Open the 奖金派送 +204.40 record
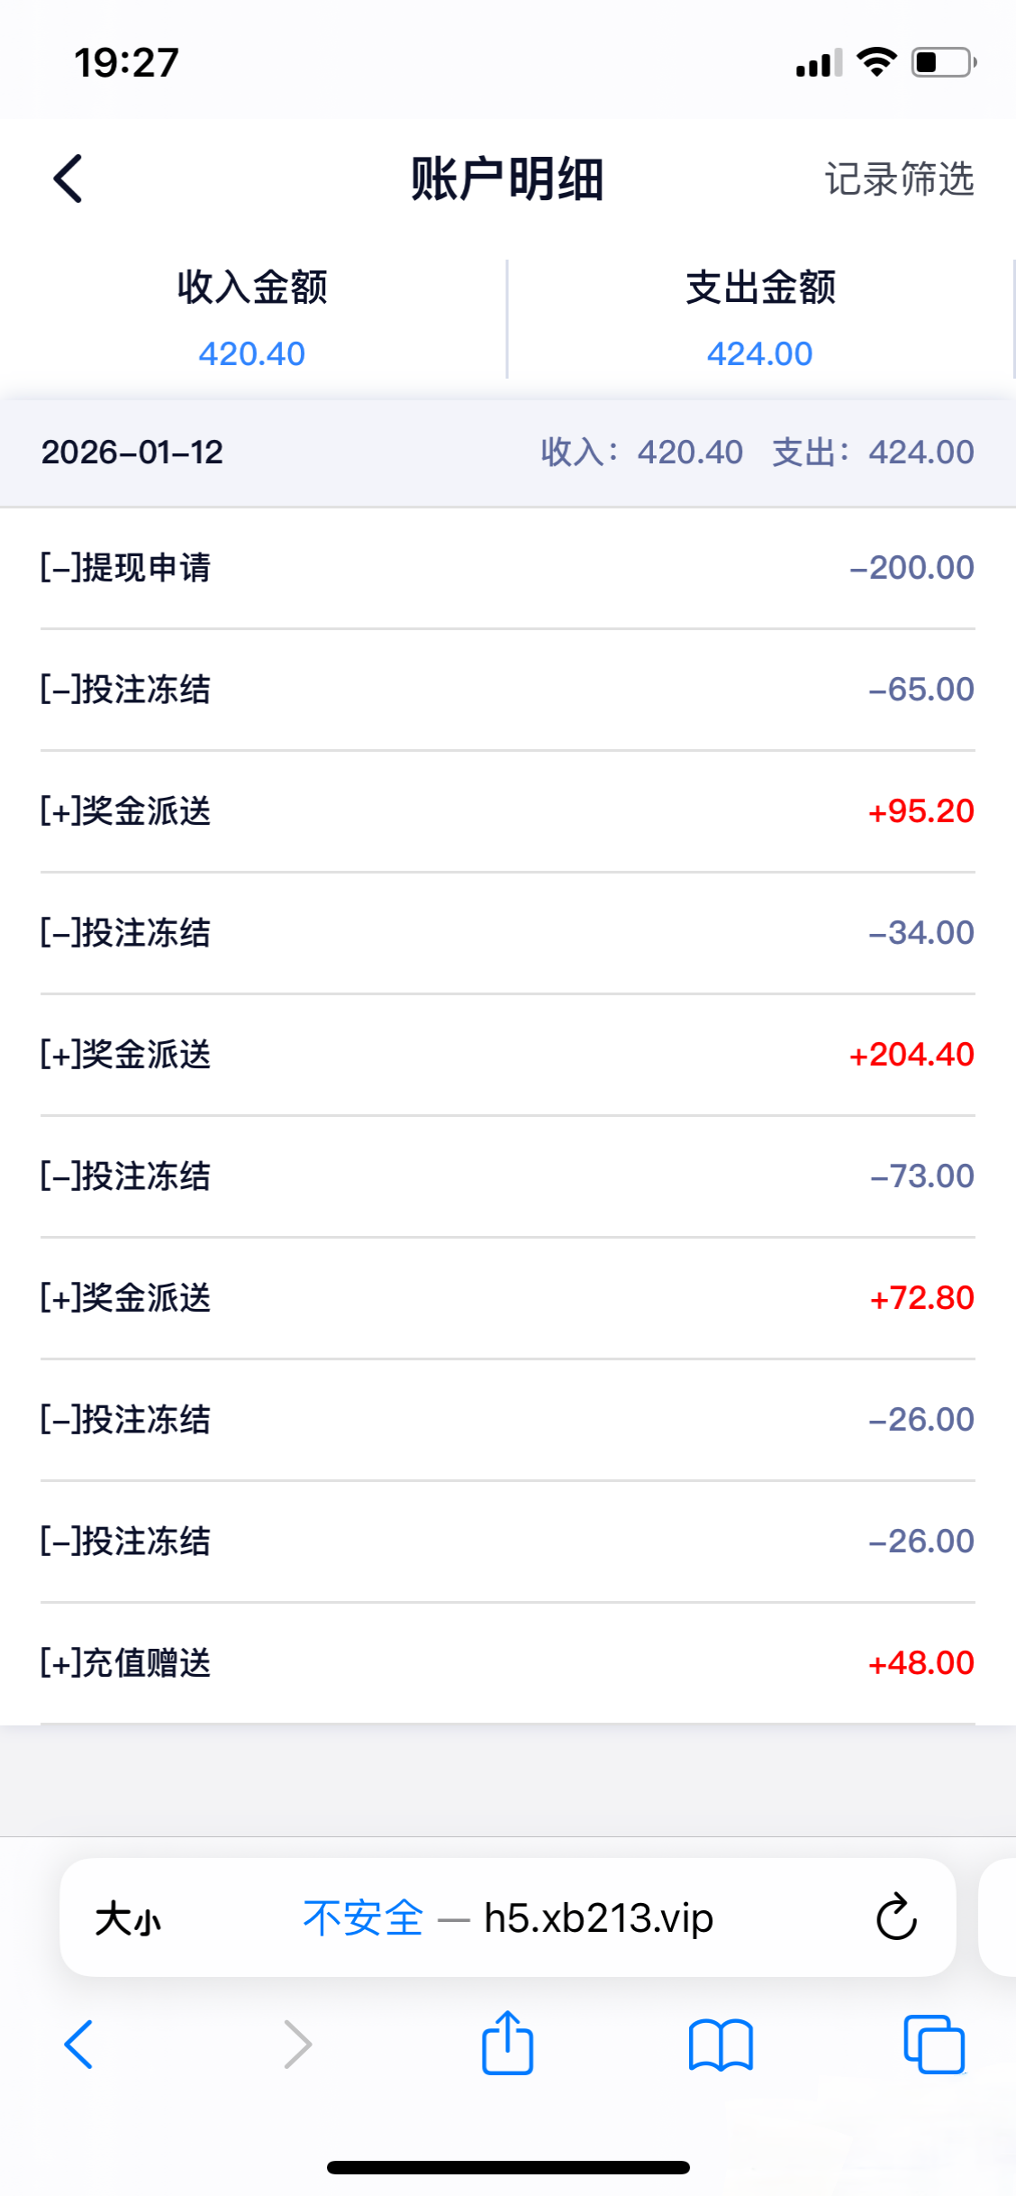This screenshot has width=1016, height=2196. tap(508, 1055)
